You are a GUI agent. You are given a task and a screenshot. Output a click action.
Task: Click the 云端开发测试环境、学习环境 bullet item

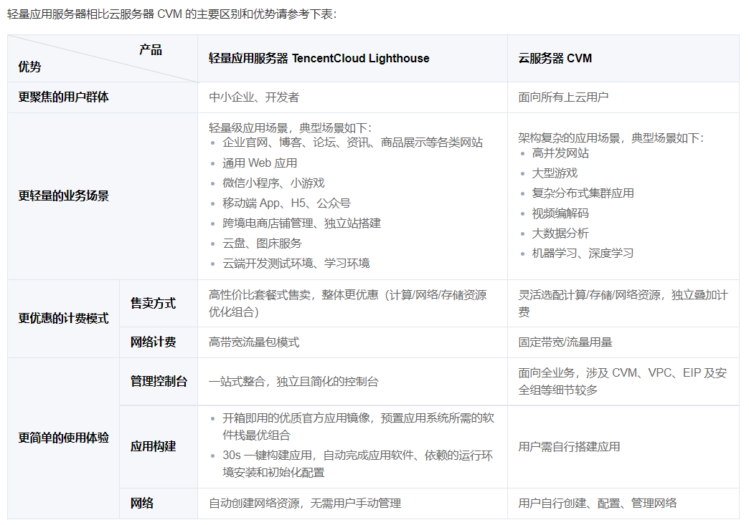coord(296,263)
